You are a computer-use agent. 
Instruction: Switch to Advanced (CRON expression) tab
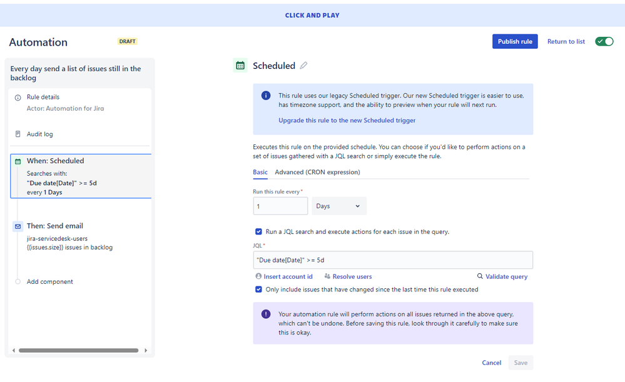click(x=317, y=172)
